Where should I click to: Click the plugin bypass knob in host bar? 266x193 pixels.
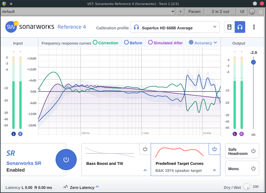click(252, 11)
